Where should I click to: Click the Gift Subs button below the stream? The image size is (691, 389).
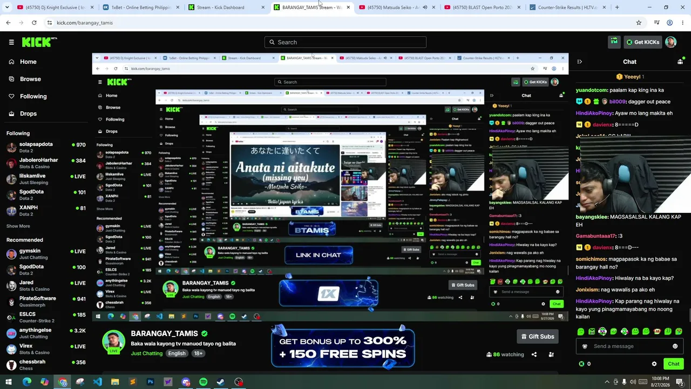[x=537, y=337]
